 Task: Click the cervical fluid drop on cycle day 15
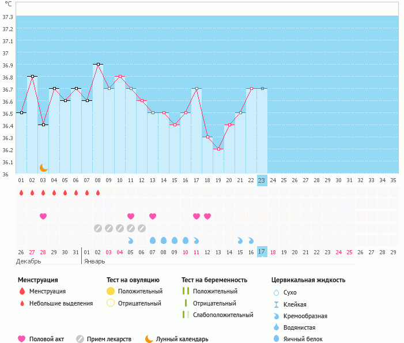175,240
